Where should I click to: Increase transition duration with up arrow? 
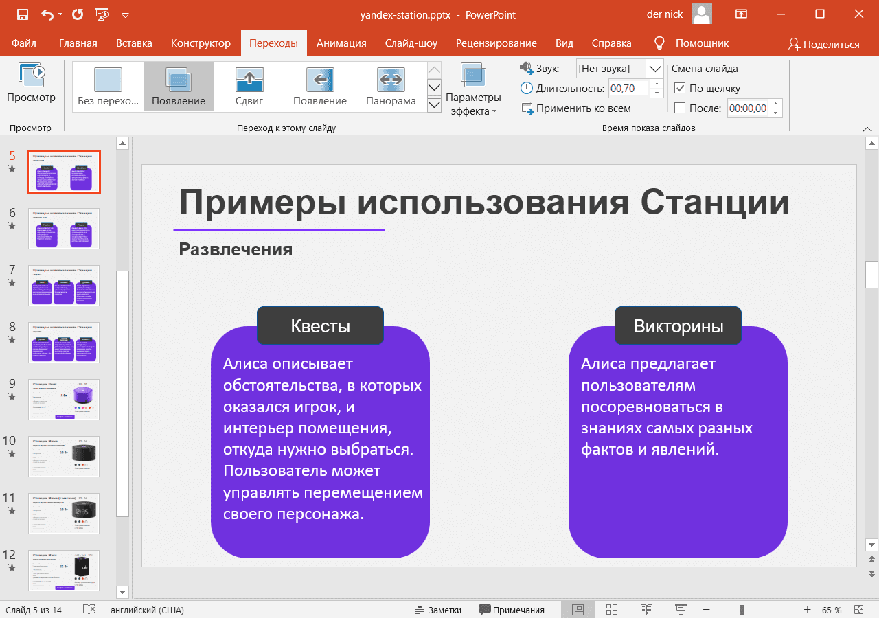pyautogui.click(x=657, y=84)
